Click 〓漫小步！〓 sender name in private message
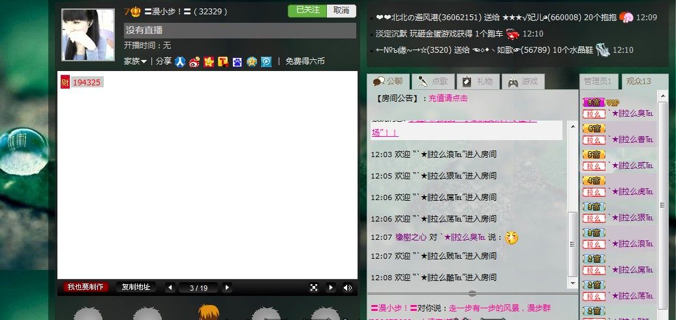Viewport: 676px width, 320px height. (x=393, y=308)
